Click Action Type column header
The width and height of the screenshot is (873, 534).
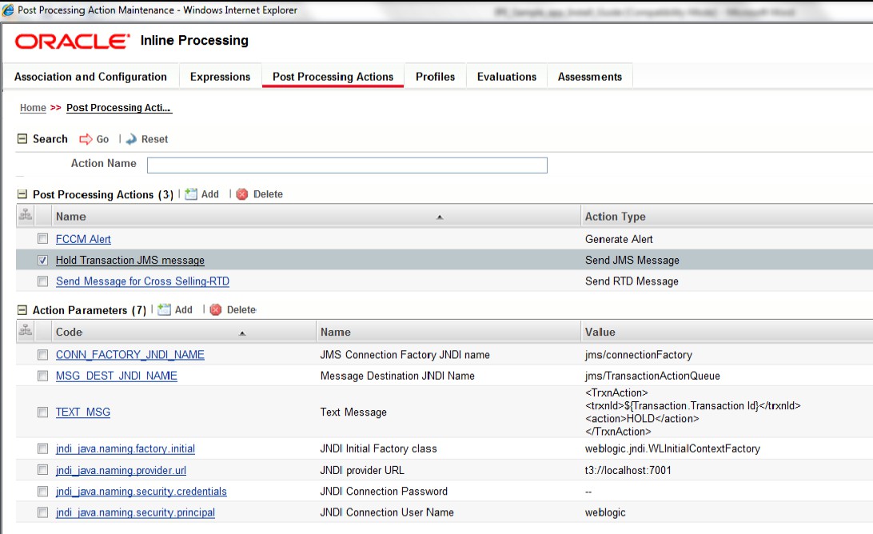pos(616,217)
